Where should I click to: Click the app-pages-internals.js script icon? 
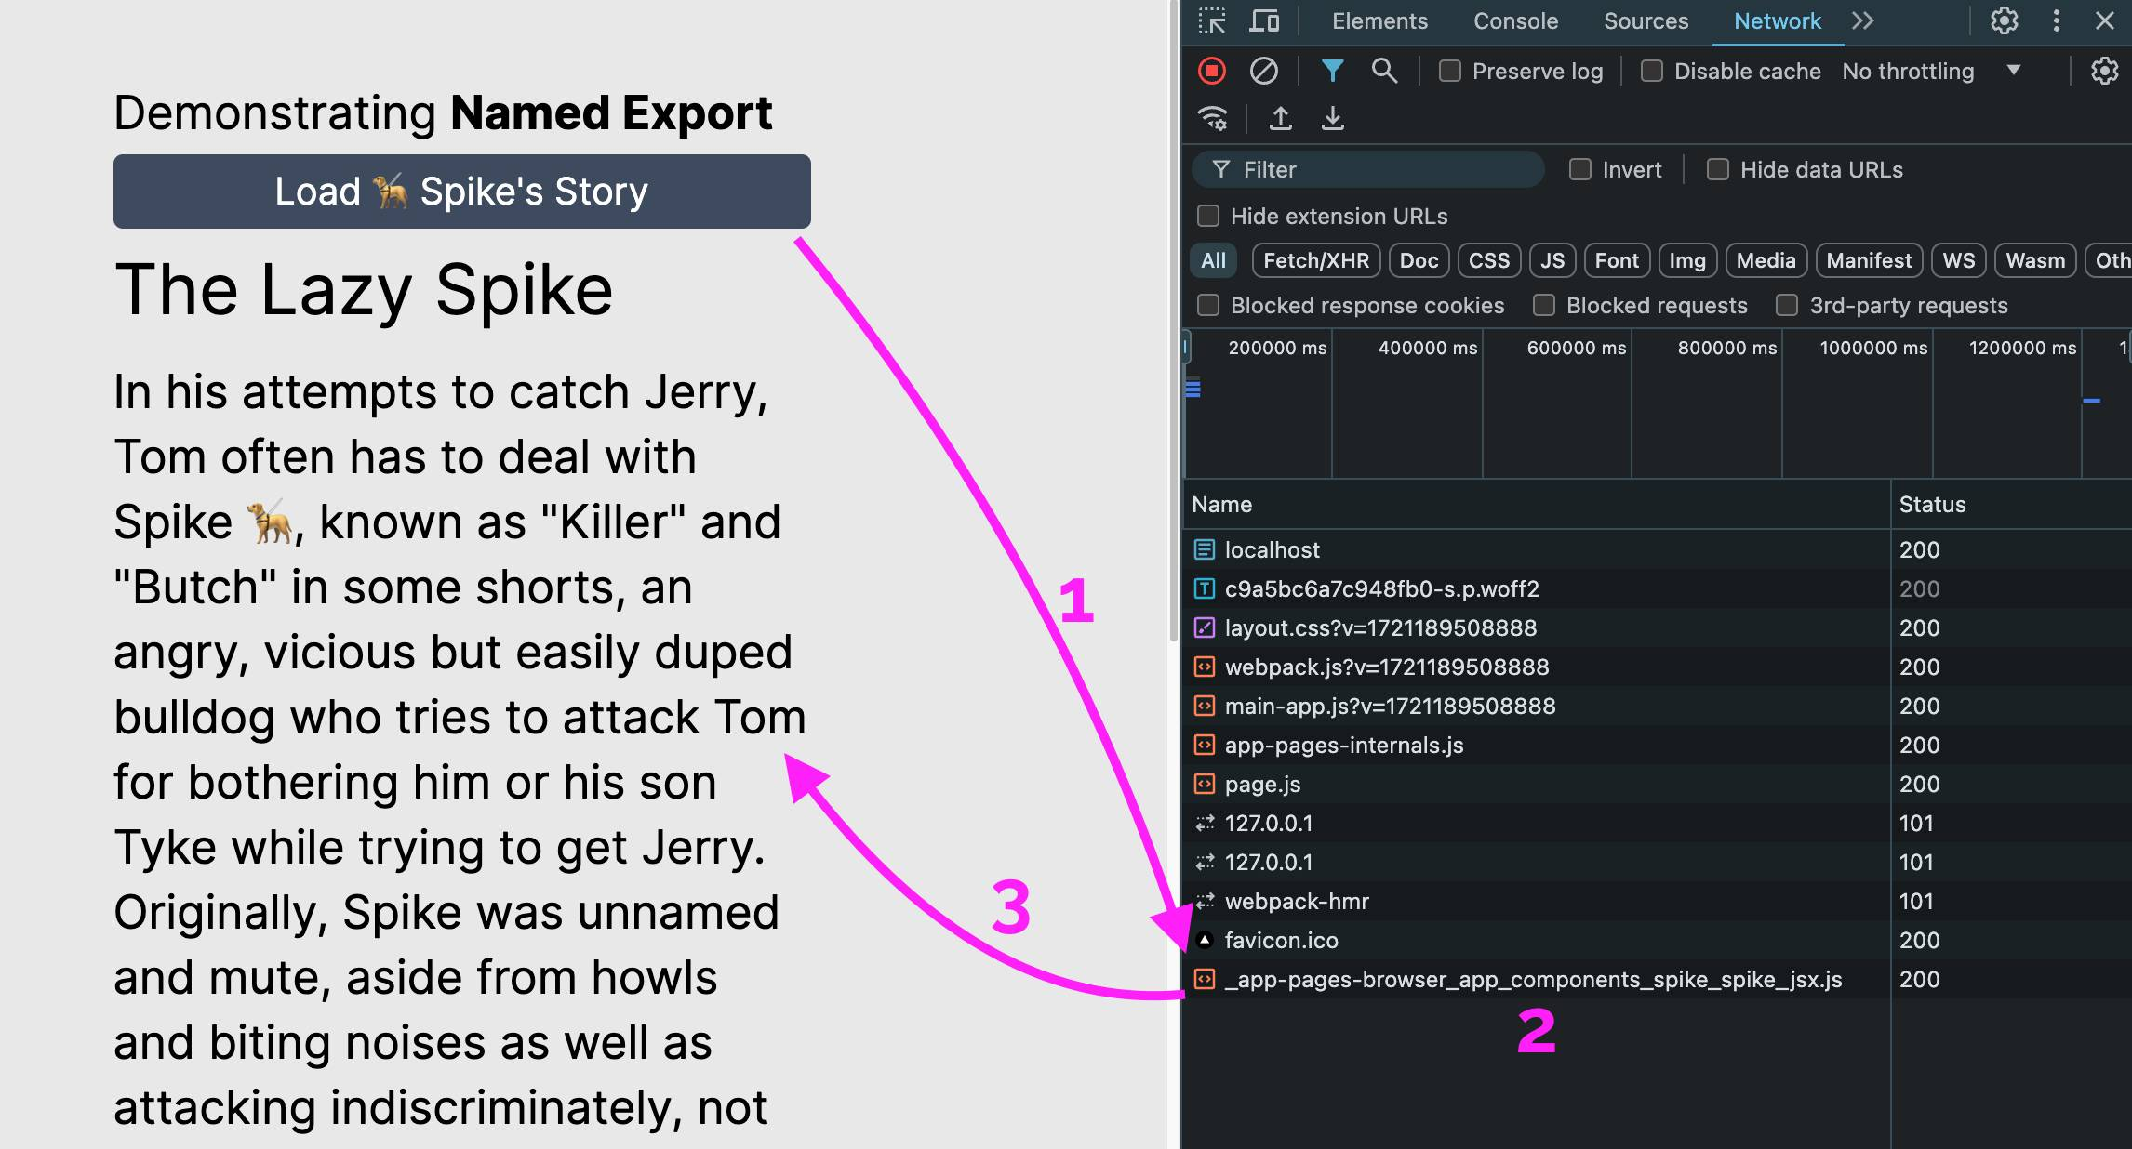pyautogui.click(x=1204, y=745)
